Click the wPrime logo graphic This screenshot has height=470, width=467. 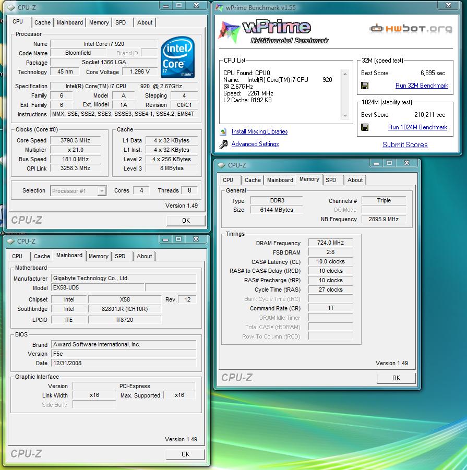(x=273, y=32)
